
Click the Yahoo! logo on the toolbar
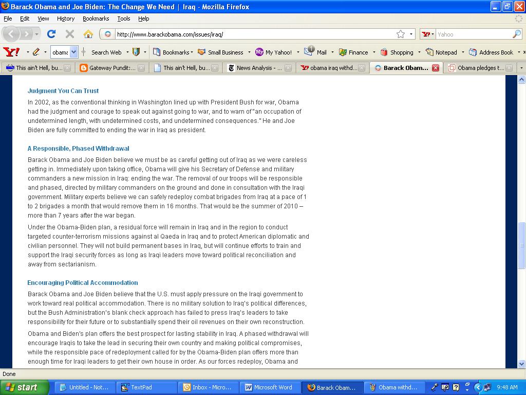[11, 52]
